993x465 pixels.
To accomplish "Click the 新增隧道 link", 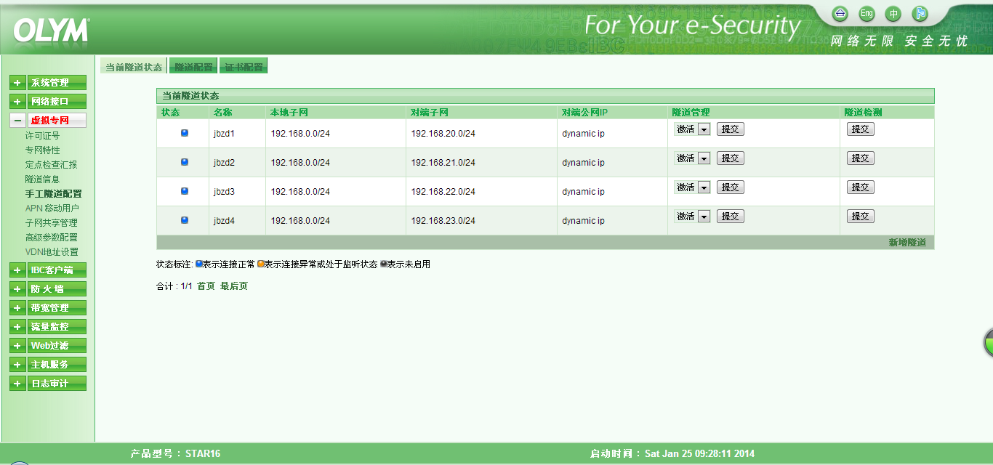I will point(907,243).
